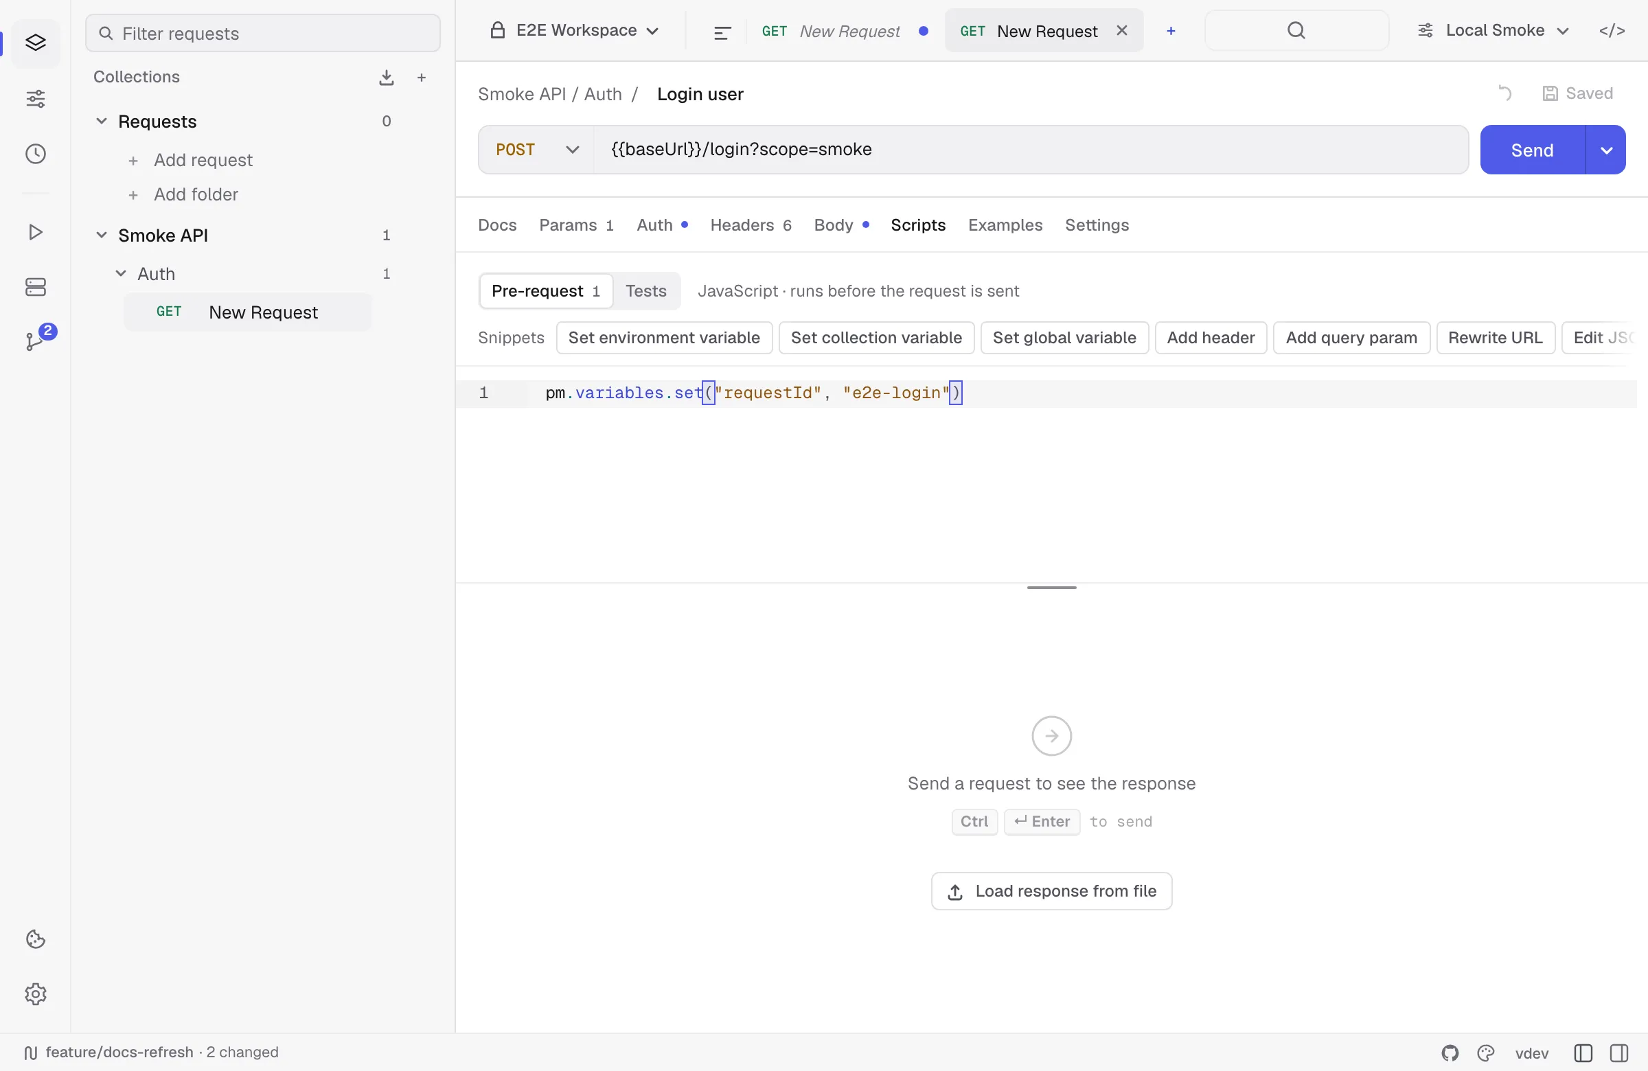Click the feature/docs-refresh branch status
This screenshot has width=1648, height=1071.
point(151,1053)
